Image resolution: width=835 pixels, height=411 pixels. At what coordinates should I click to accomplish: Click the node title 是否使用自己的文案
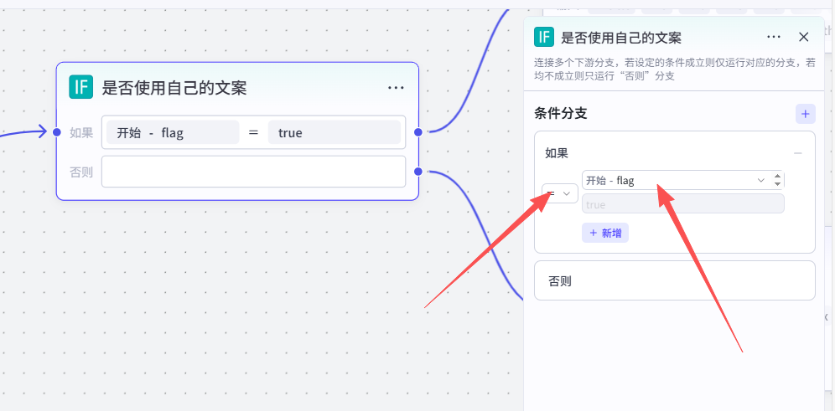pyautogui.click(x=174, y=88)
